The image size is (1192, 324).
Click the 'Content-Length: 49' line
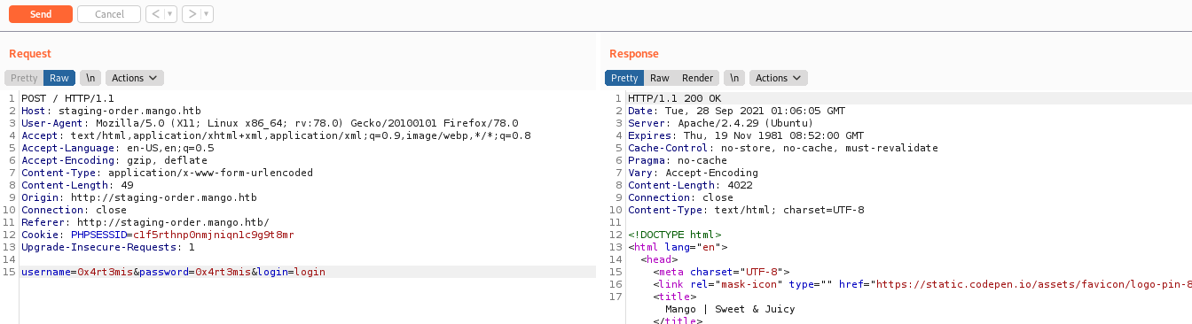77,185
